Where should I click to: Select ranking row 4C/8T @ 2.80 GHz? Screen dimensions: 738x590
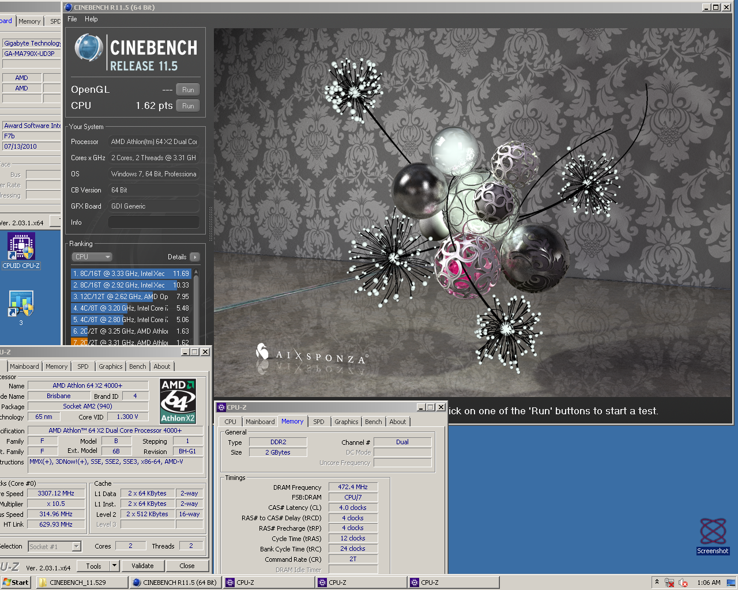(131, 320)
